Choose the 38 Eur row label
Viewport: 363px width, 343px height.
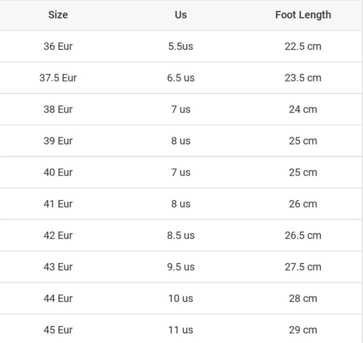point(58,109)
